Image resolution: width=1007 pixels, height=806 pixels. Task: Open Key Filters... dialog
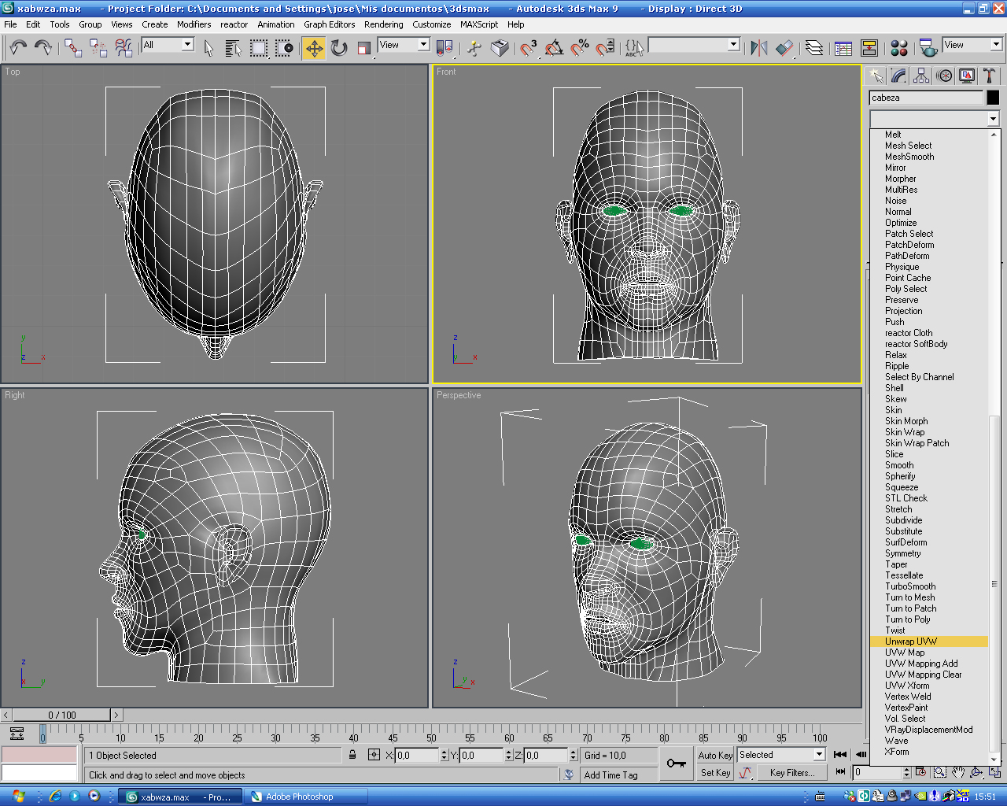792,773
